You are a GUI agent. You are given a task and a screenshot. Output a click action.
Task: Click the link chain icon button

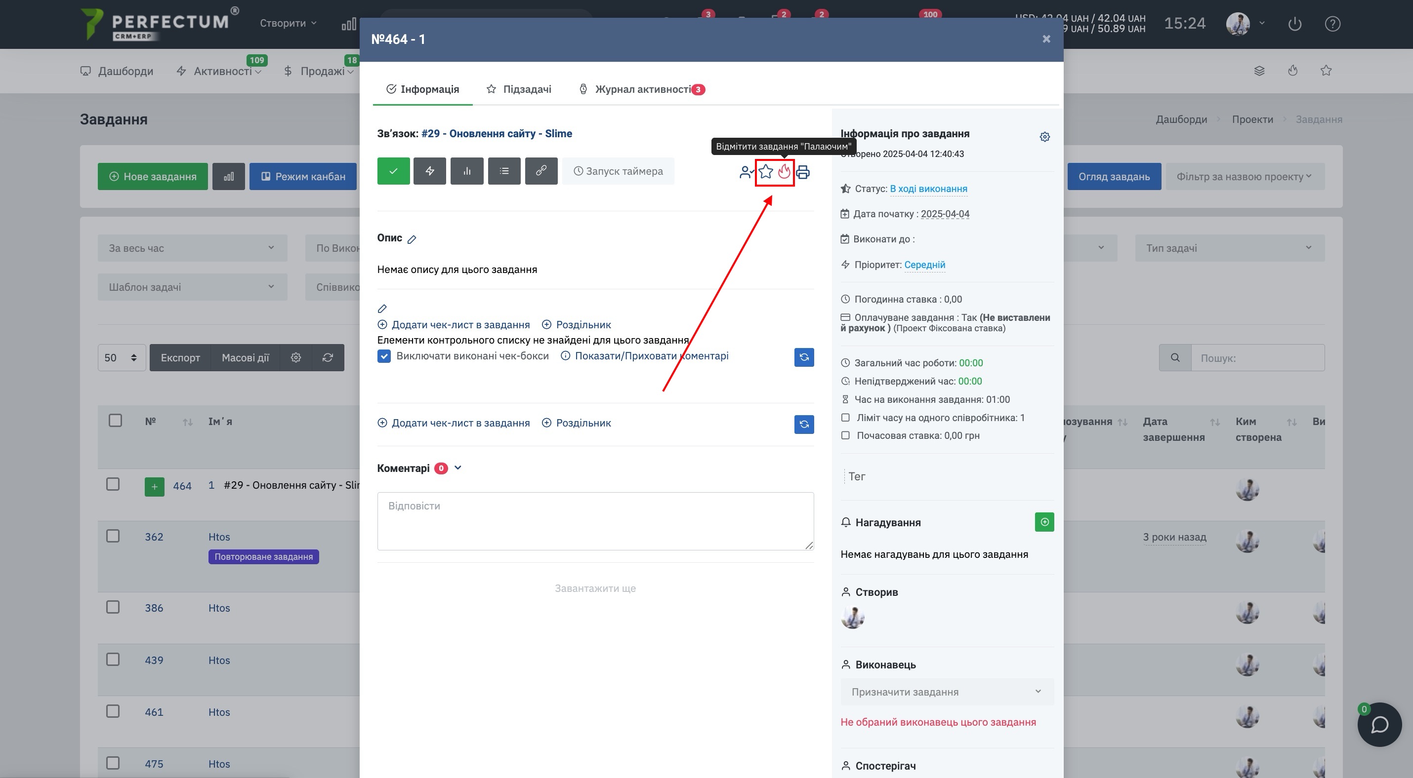pyautogui.click(x=541, y=171)
